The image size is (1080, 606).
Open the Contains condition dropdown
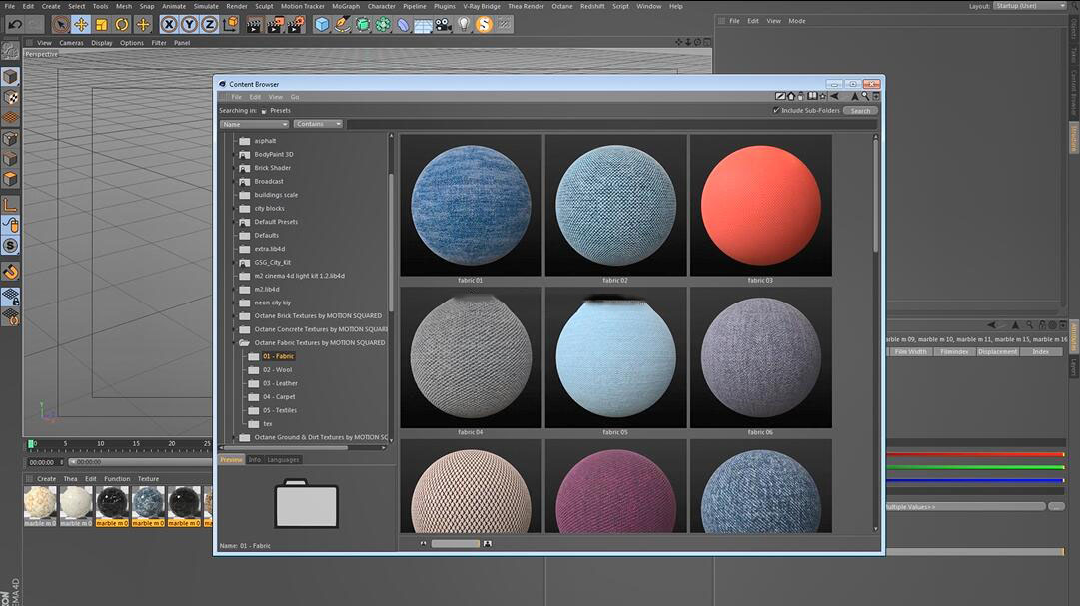tap(318, 124)
